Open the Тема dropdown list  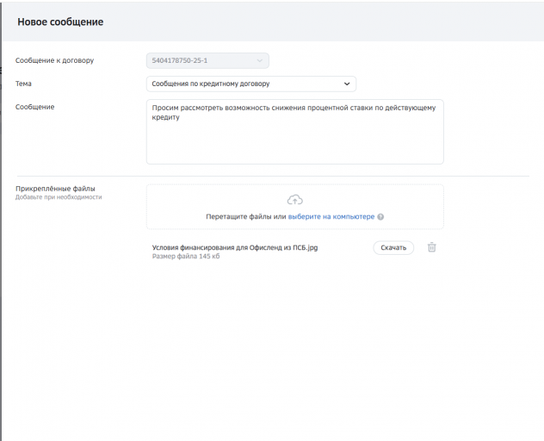[251, 84]
